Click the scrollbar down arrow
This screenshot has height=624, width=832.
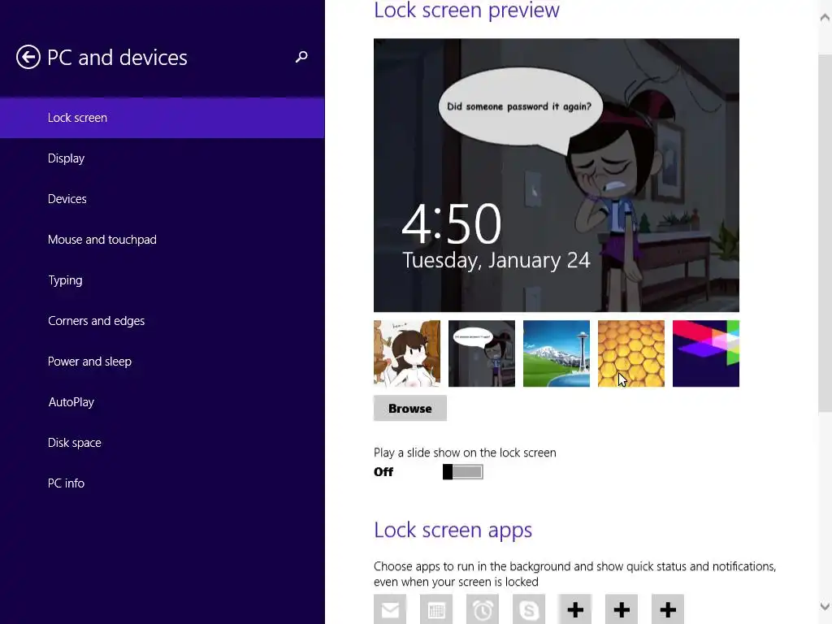[825, 606]
